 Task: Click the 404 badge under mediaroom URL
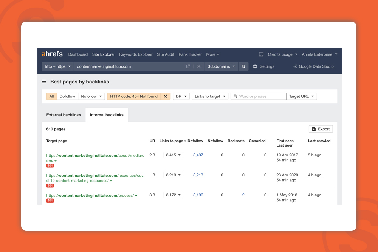(x=50, y=166)
